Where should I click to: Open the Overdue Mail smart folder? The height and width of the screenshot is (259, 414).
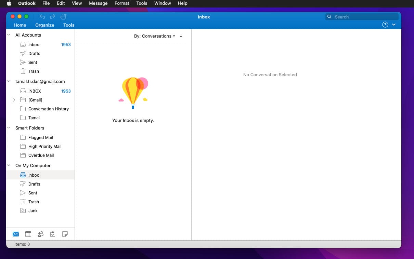click(x=41, y=155)
